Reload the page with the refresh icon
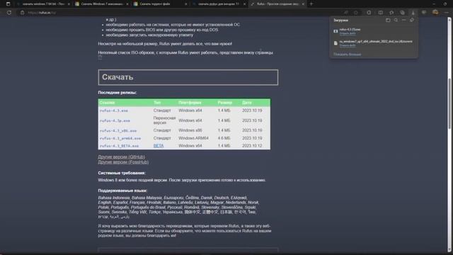453x255 pixels. (x=9, y=13)
